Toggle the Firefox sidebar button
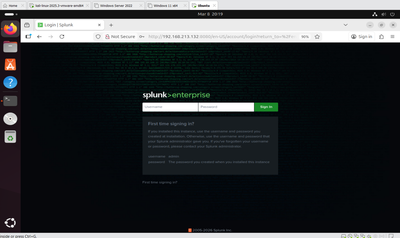This screenshot has width=400, height=238. coord(28,37)
